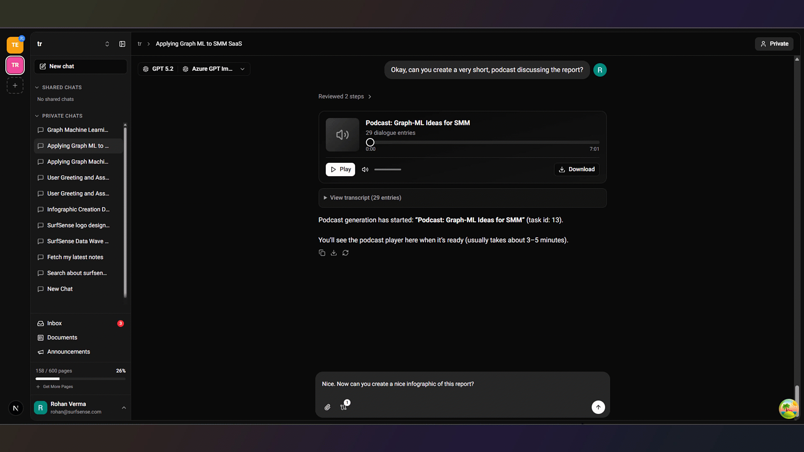Add a new workspace with plus icon

click(15, 85)
